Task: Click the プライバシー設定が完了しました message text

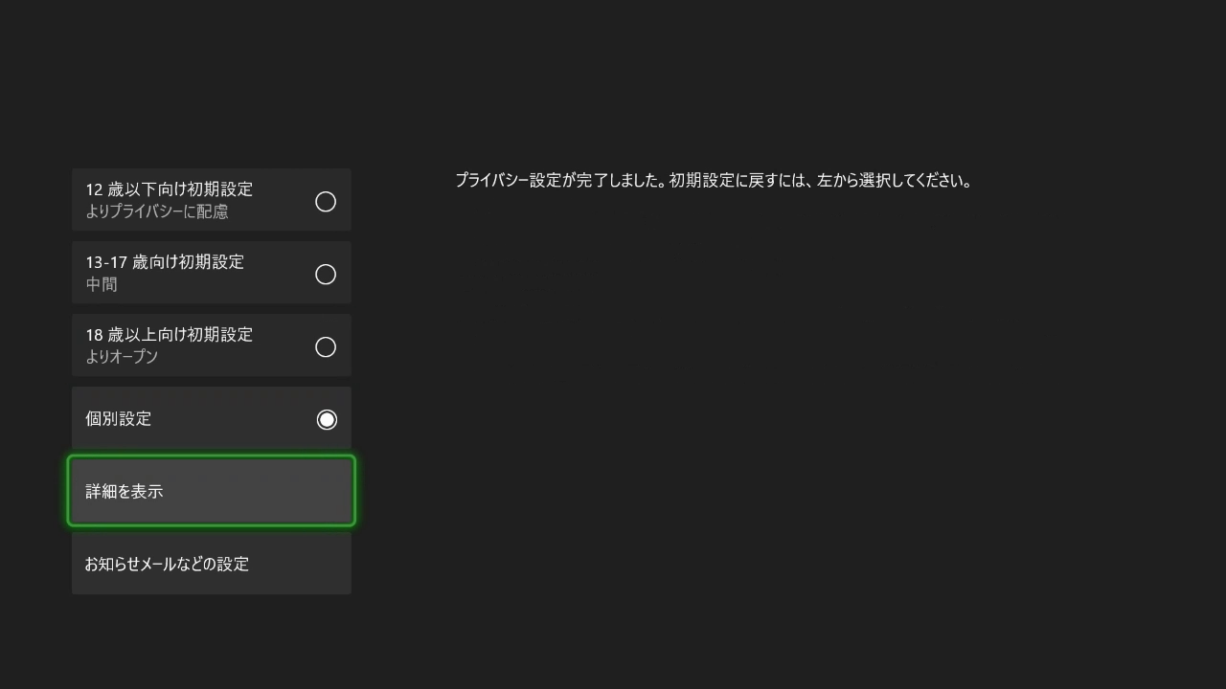Action: click(x=714, y=180)
